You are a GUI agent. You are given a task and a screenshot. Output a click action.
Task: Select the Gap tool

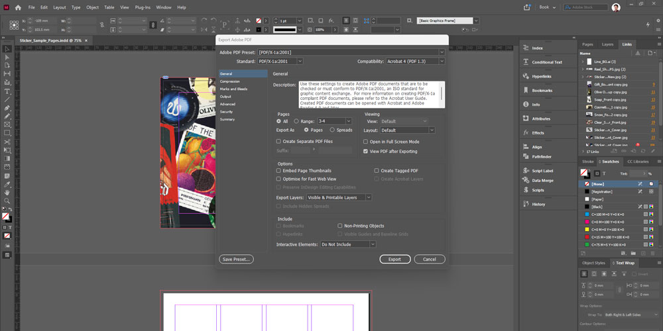(x=7, y=74)
